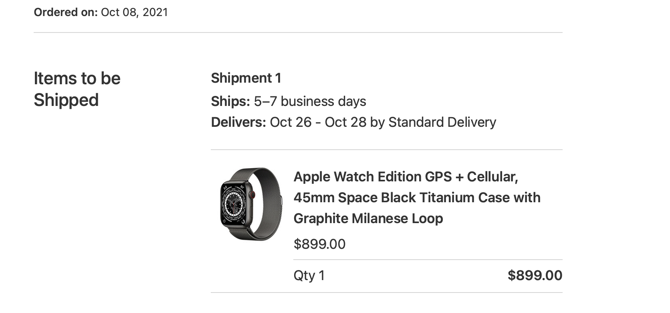Click the word Shipped in the left heading
The width and height of the screenshot is (670, 313).
pyautogui.click(x=66, y=100)
